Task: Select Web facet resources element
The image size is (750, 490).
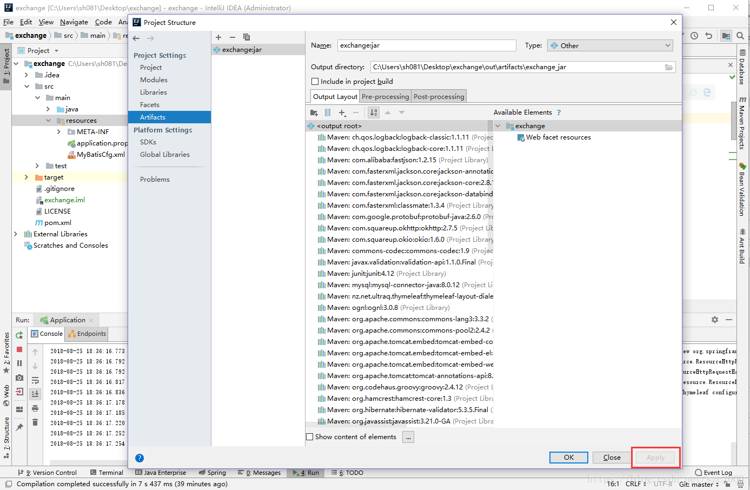Action: [x=554, y=137]
